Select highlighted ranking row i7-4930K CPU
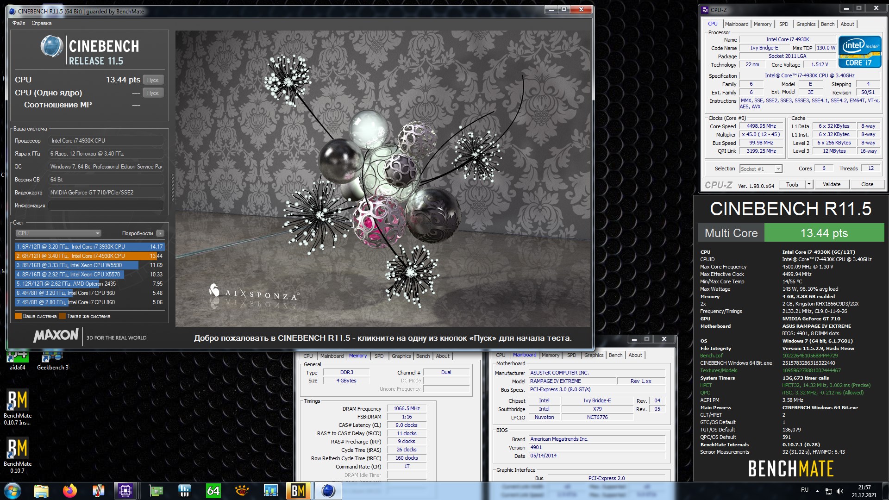 tap(89, 256)
